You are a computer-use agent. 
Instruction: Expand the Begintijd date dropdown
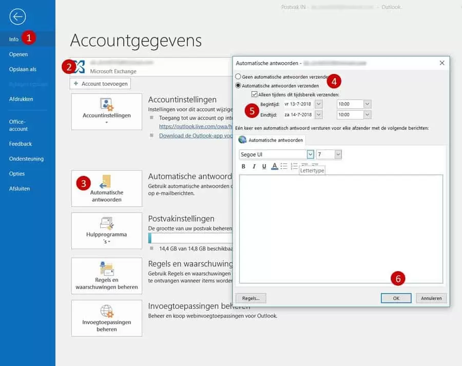(x=319, y=104)
